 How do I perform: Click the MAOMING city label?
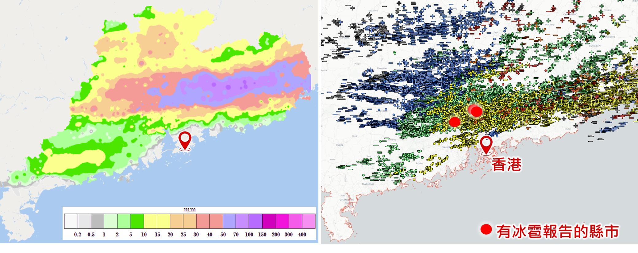click(368, 184)
